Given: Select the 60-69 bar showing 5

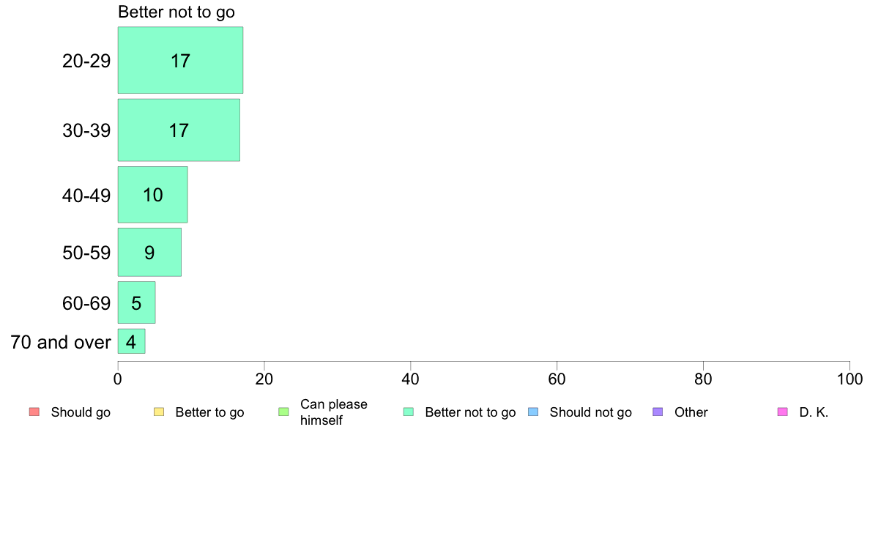Looking at the screenshot, I should click(x=136, y=302).
